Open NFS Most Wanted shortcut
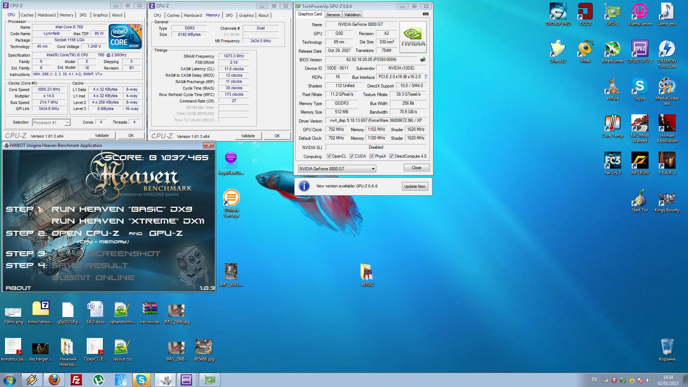This screenshot has width=688, height=387. point(640,129)
